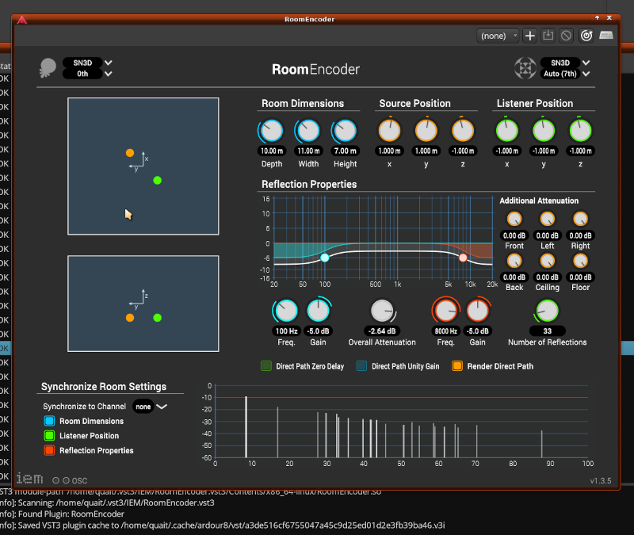Click the automation target icon in toolbar
The height and width of the screenshot is (535, 634).
(586, 36)
